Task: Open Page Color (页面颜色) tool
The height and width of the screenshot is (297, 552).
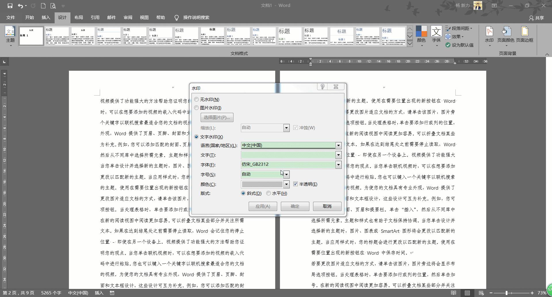Action: 506,34
